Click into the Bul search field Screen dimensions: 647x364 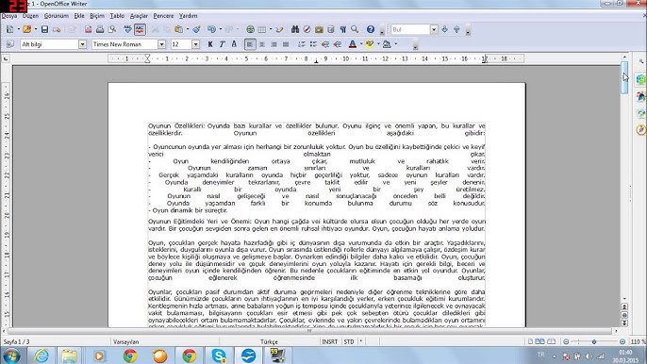[x=410, y=30]
